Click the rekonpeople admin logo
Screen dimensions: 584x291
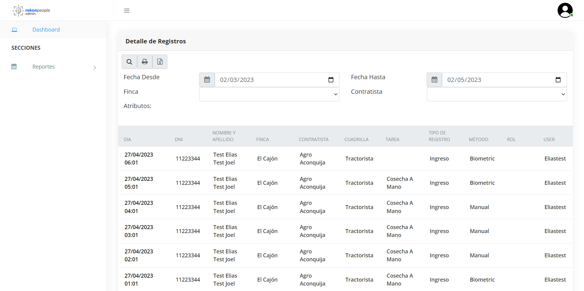tap(31, 11)
